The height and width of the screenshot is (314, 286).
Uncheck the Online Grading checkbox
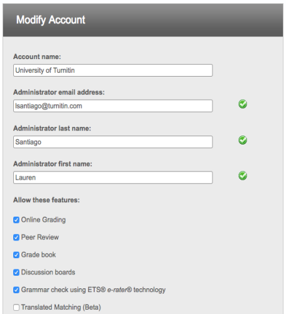coord(16,220)
